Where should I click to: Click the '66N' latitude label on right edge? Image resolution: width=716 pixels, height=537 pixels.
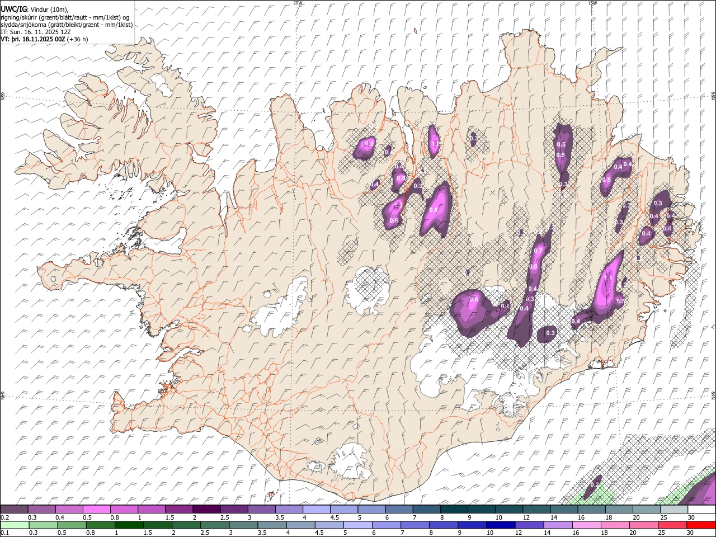pos(713,97)
